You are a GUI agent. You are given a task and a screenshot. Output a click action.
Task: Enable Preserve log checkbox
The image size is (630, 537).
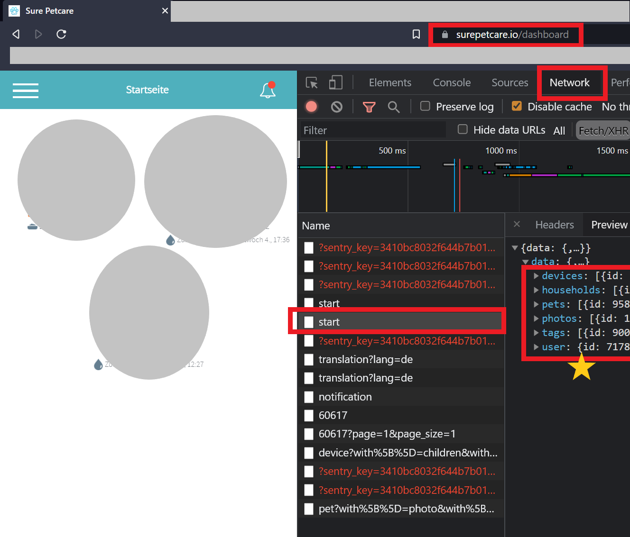[425, 106]
